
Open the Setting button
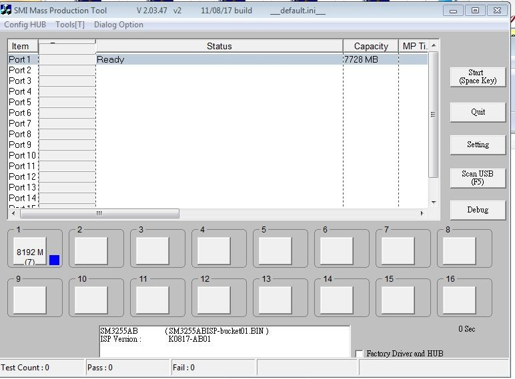click(478, 145)
